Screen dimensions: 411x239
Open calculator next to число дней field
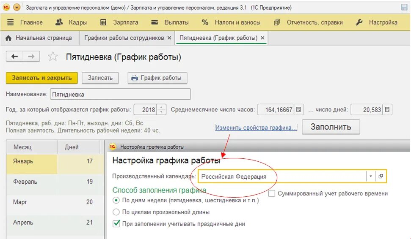(x=387, y=109)
